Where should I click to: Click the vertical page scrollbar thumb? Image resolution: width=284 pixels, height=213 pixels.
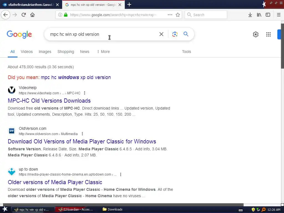[x=282, y=46]
